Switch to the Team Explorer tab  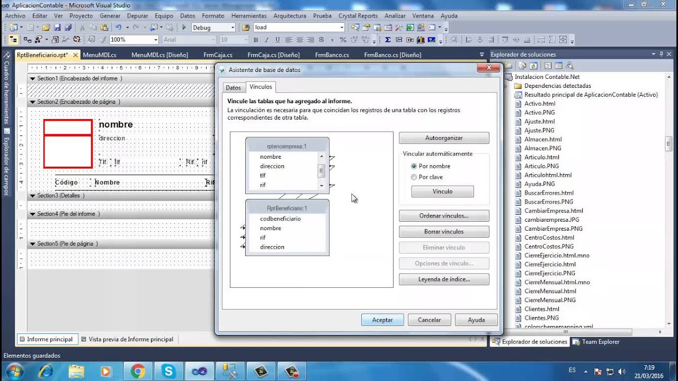tap(596, 342)
